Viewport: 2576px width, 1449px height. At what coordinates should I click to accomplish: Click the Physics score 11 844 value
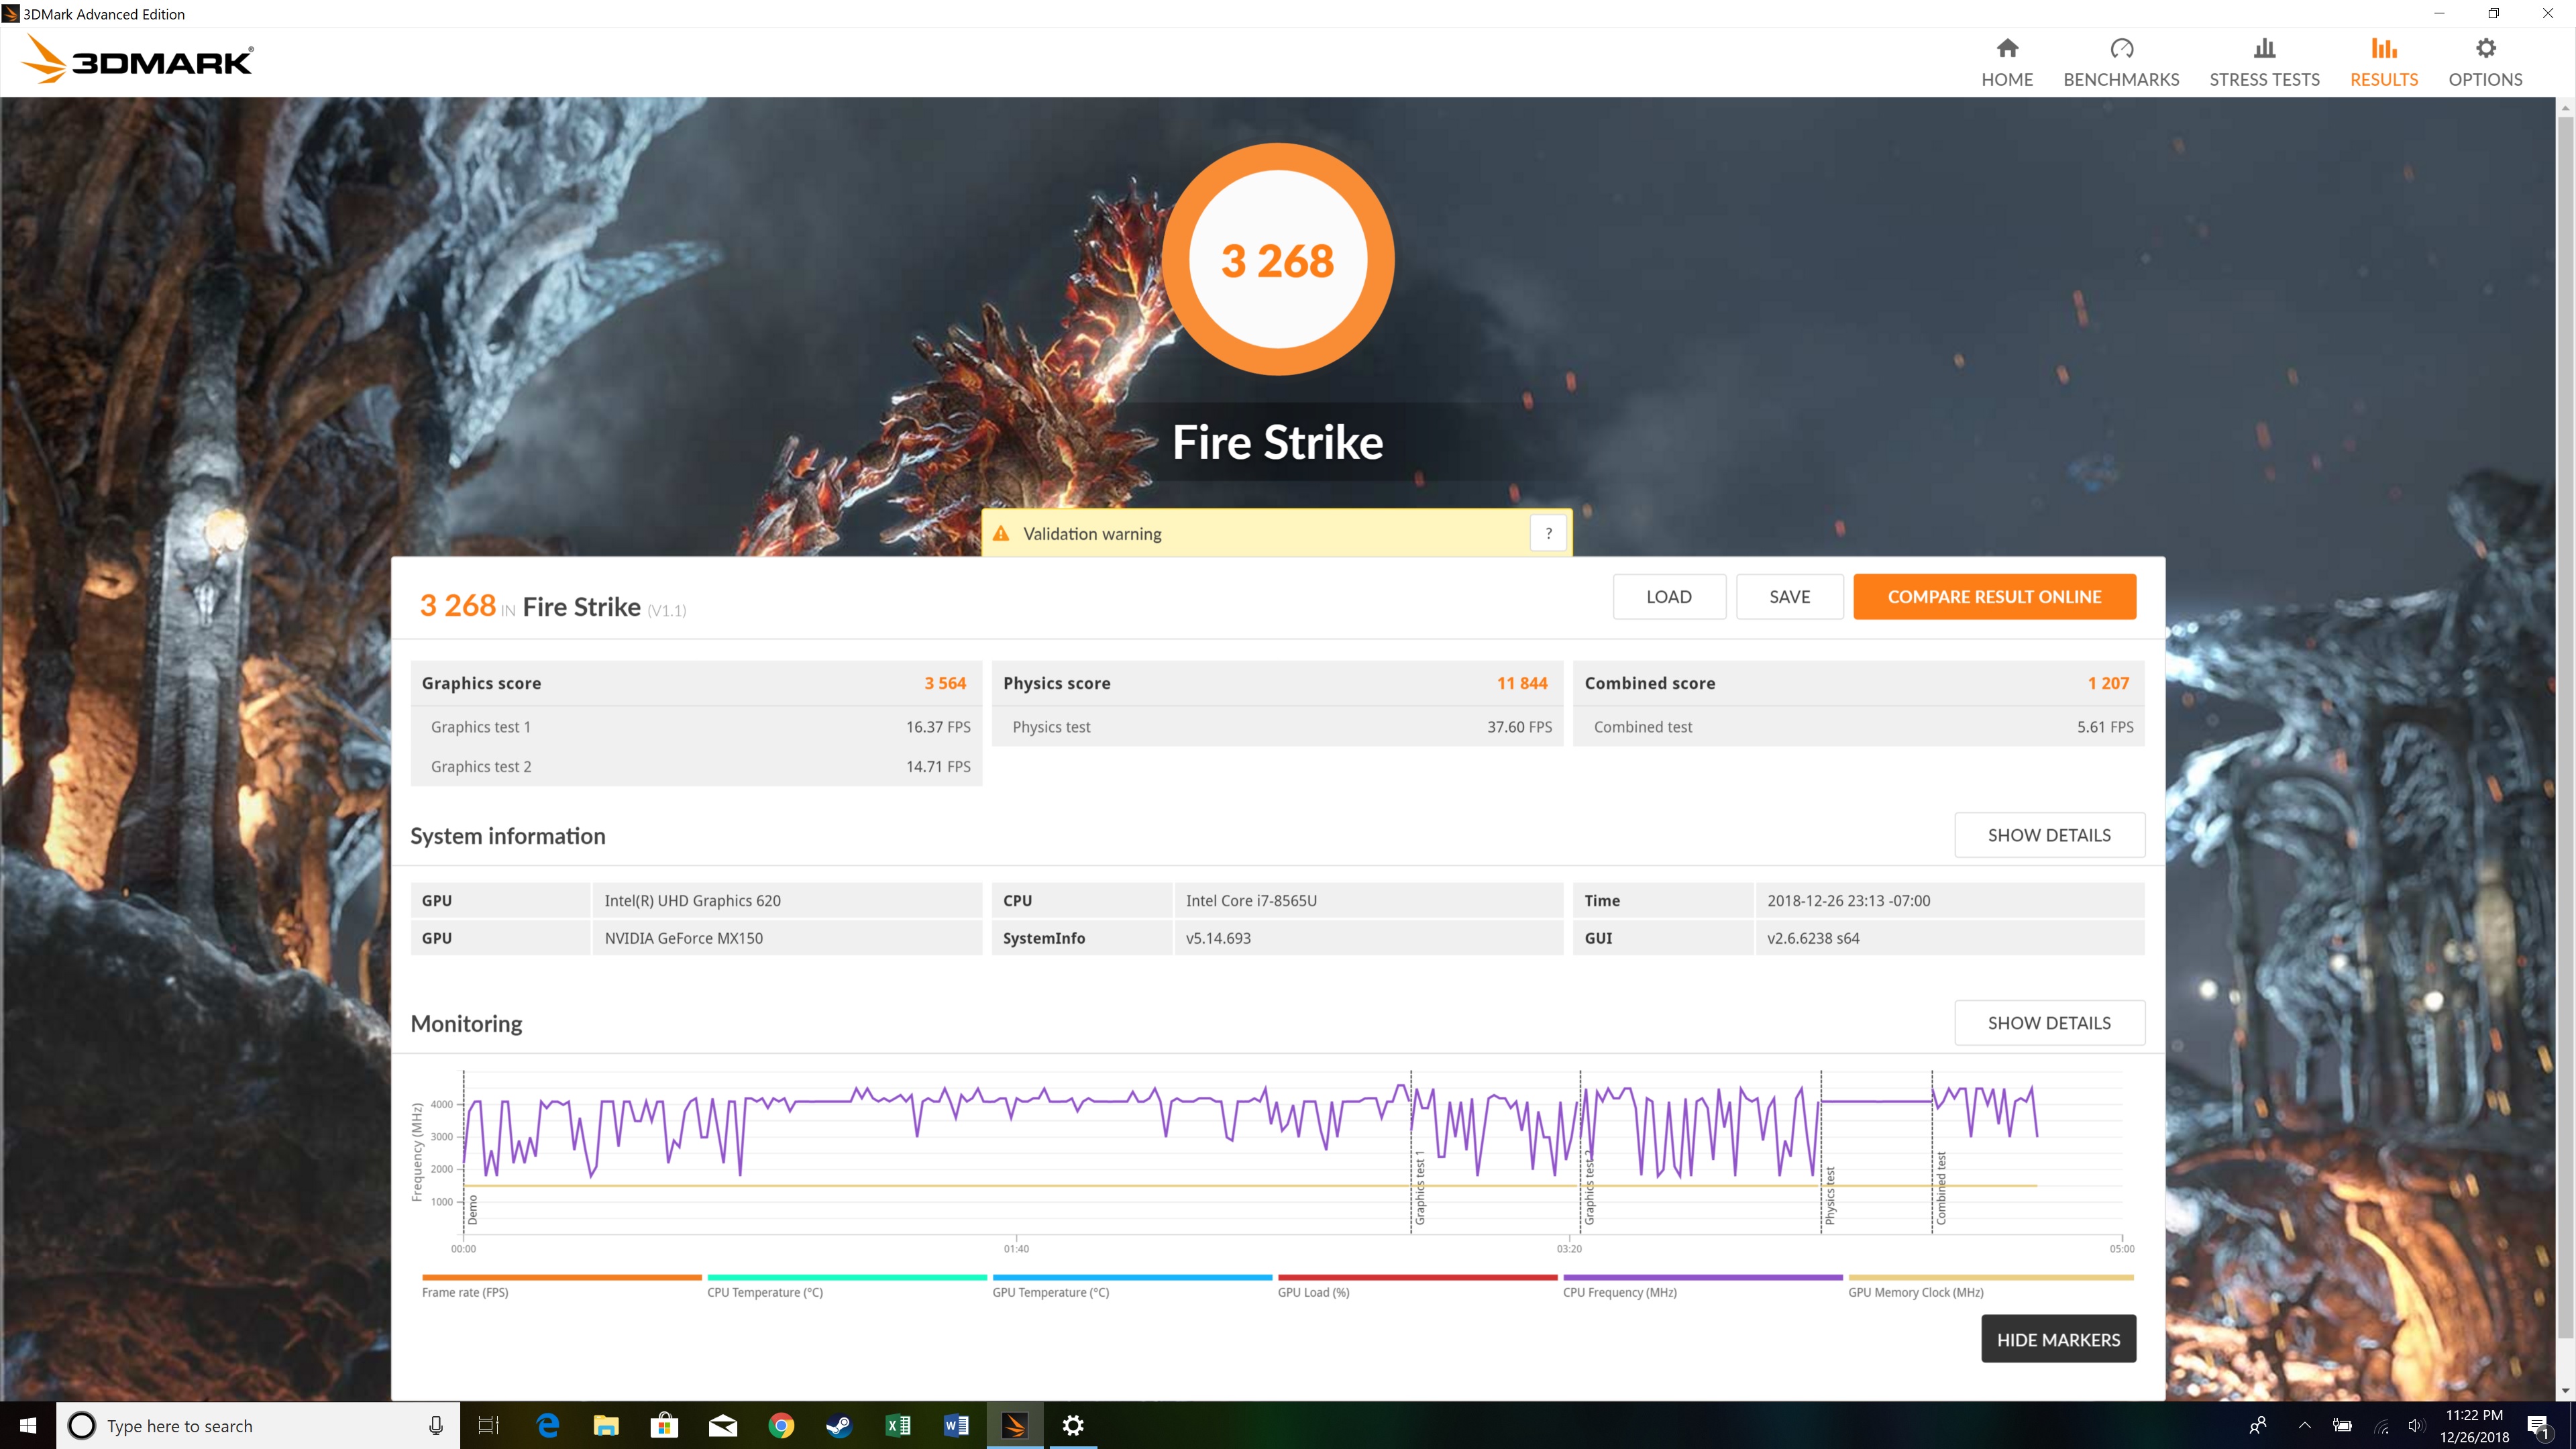[1522, 683]
